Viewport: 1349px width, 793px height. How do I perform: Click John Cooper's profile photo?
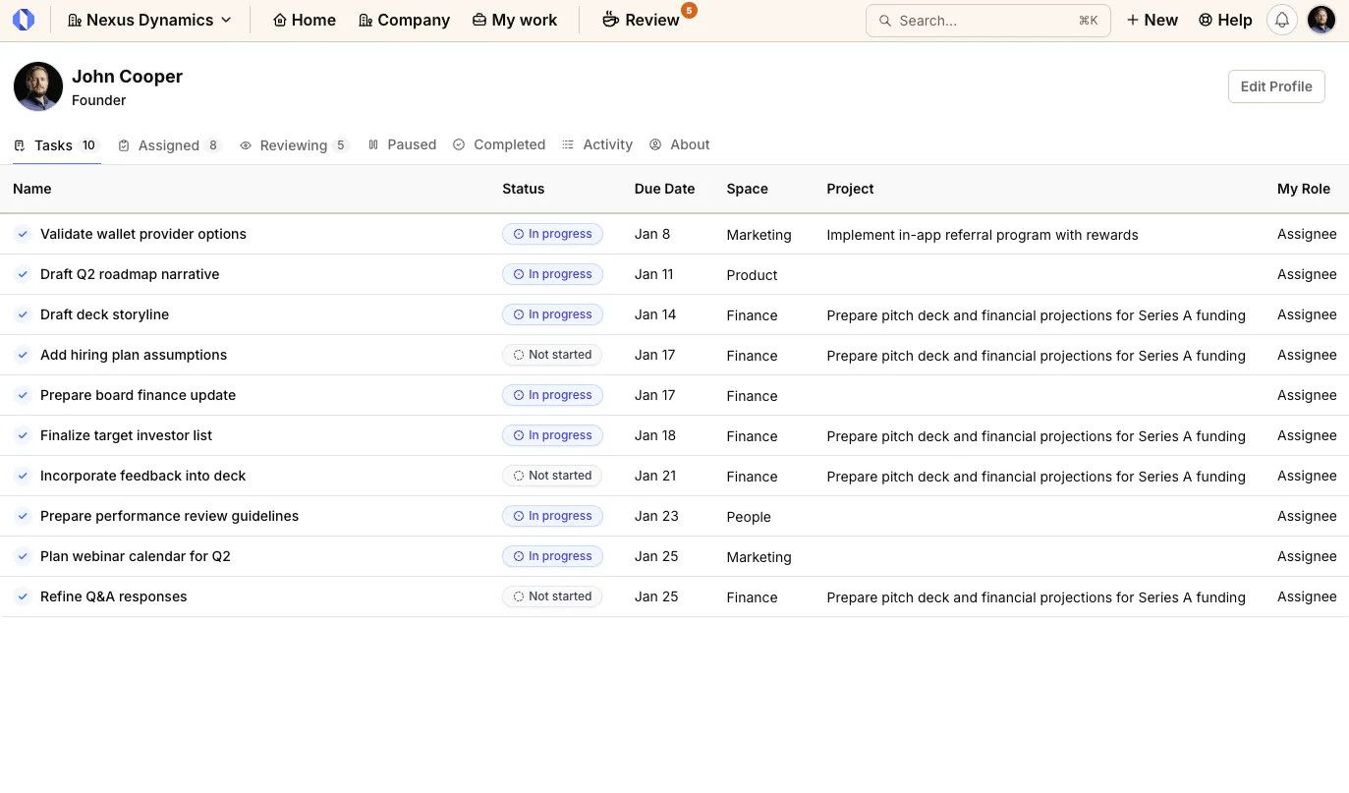(38, 86)
